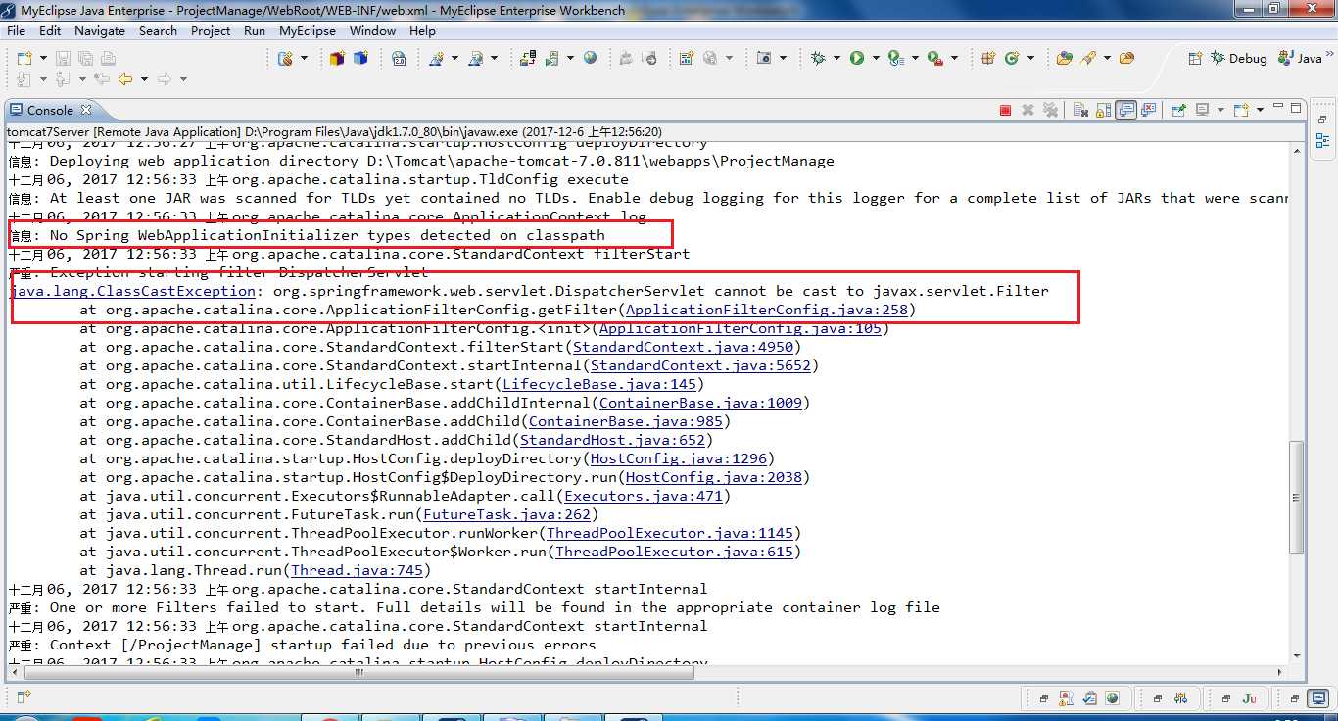The image size is (1338, 721).
Task: Click the Last Edit Location icon
Action: tap(102, 79)
